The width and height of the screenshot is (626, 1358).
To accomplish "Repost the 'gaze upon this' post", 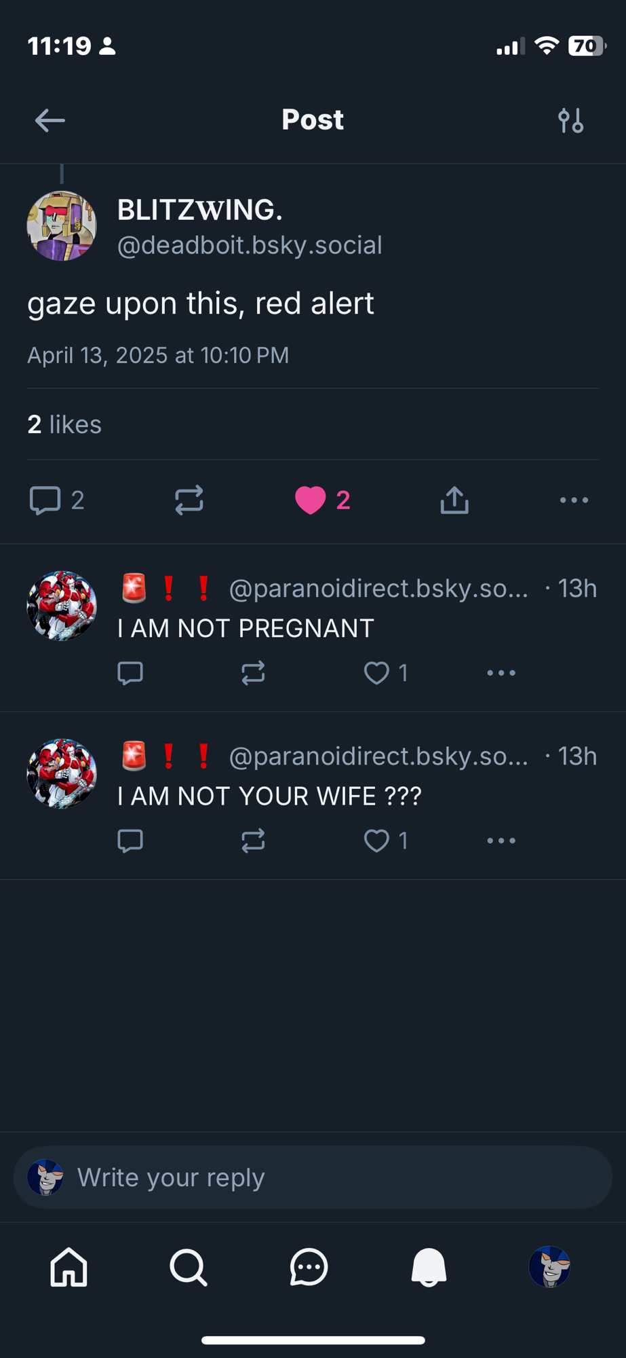I will (189, 500).
